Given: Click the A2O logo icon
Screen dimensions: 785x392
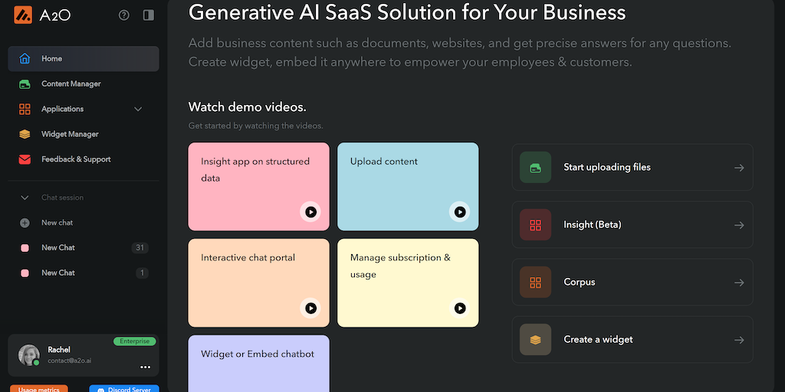Looking at the screenshot, I should pos(22,15).
